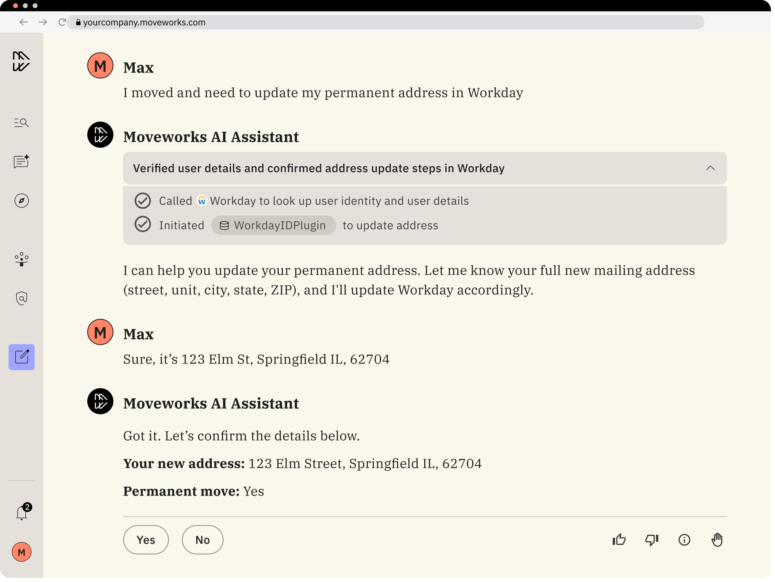Click Max's avatar on first message

[100, 66]
